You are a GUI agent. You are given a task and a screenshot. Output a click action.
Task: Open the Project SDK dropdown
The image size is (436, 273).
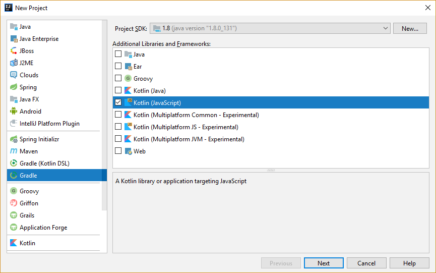270,28
